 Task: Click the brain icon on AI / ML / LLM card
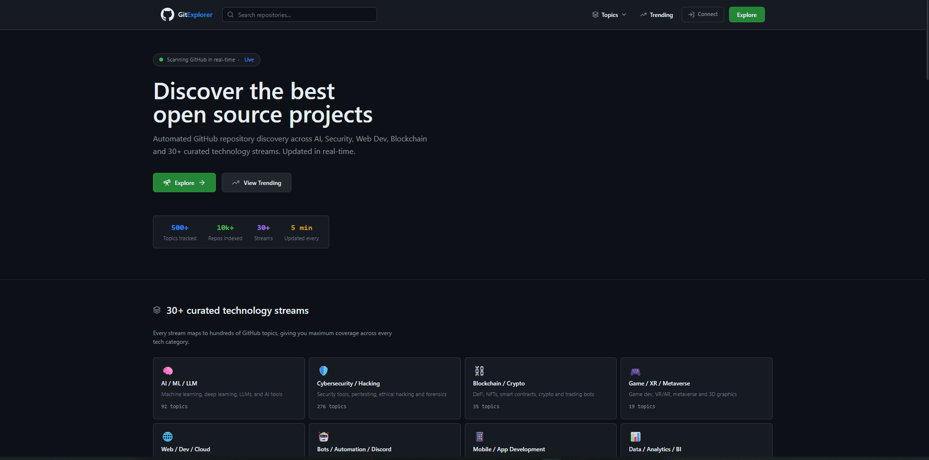pyautogui.click(x=168, y=371)
